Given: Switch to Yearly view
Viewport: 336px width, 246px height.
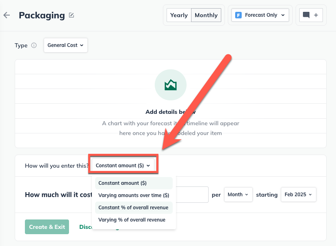Looking at the screenshot, I should click(179, 15).
